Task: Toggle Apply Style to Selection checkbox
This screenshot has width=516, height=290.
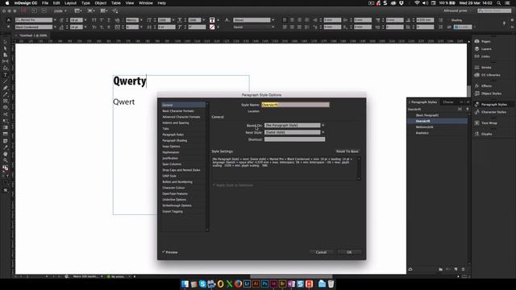Action: click(x=214, y=185)
